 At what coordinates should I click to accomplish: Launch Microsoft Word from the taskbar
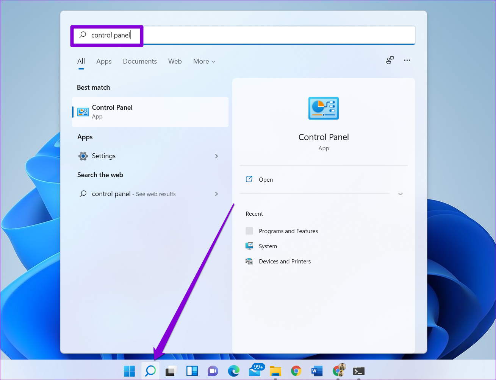pyautogui.click(x=317, y=371)
